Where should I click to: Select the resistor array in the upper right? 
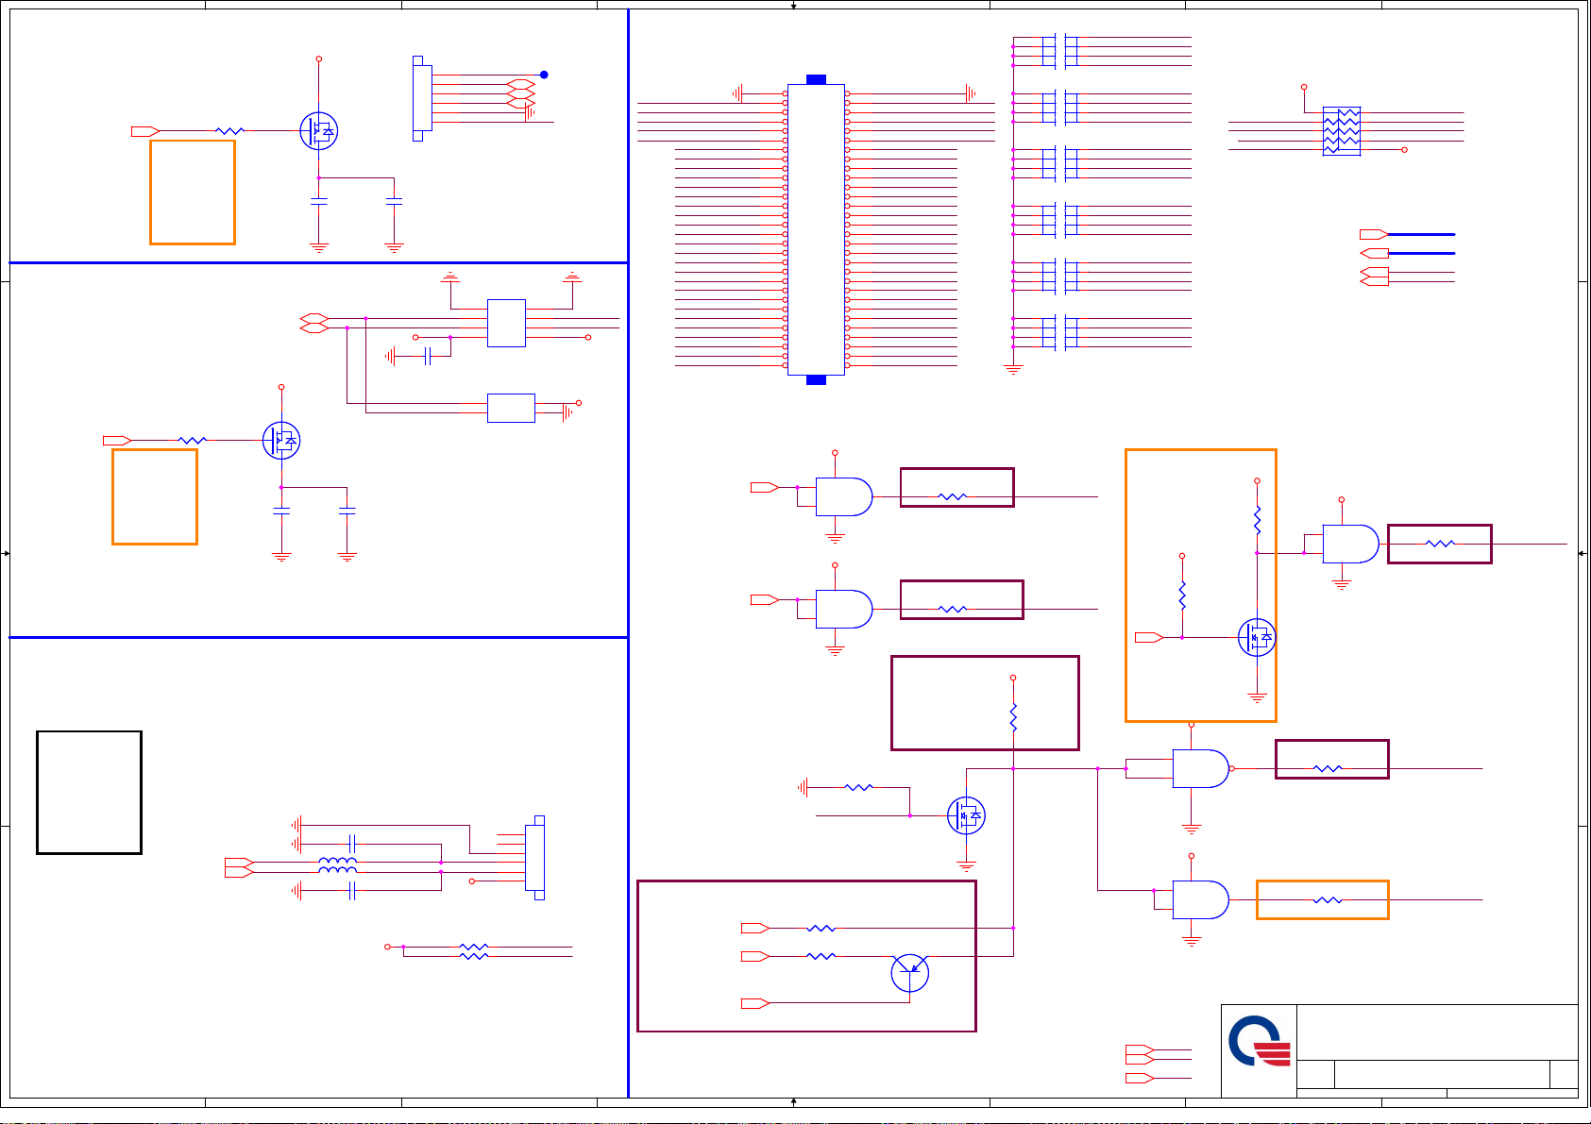(x=1341, y=131)
